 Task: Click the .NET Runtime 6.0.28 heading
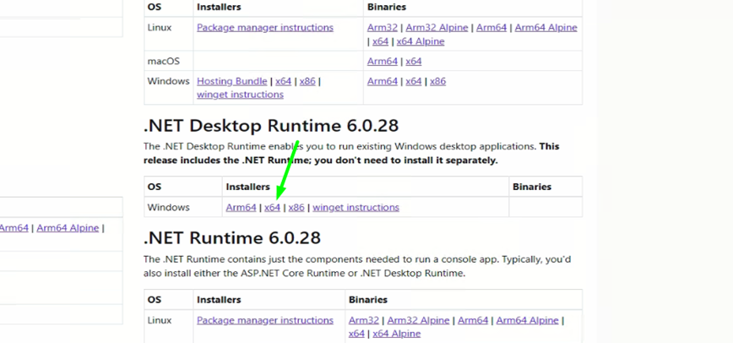(x=232, y=238)
